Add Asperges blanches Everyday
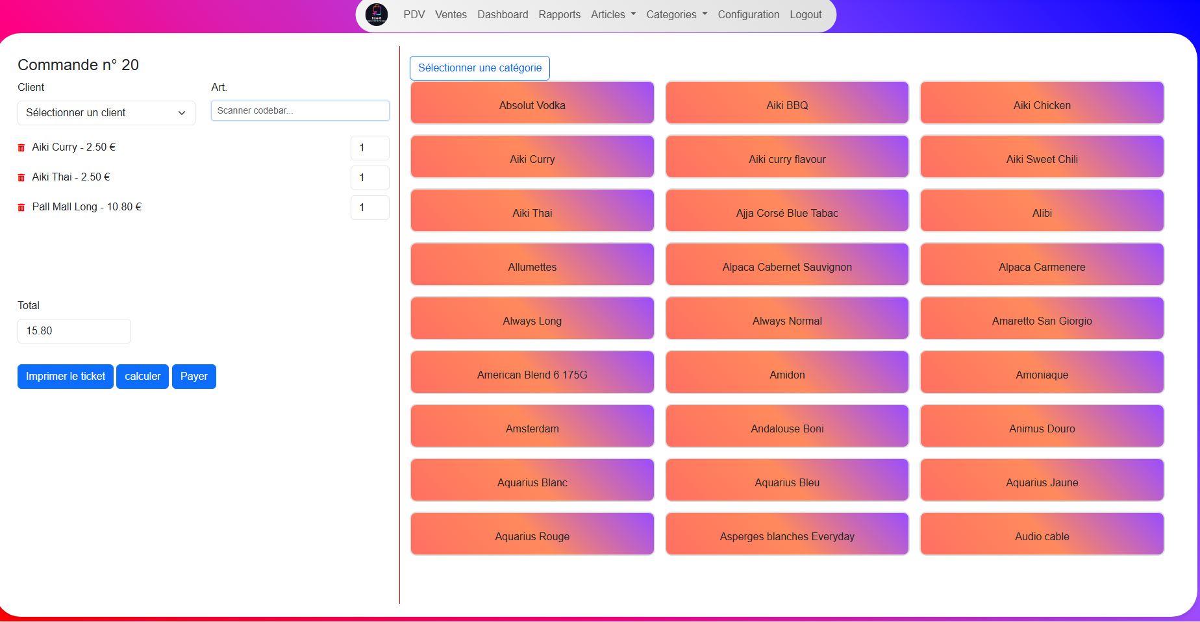Viewport: 1200px width, 622px height. tap(787, 534)
